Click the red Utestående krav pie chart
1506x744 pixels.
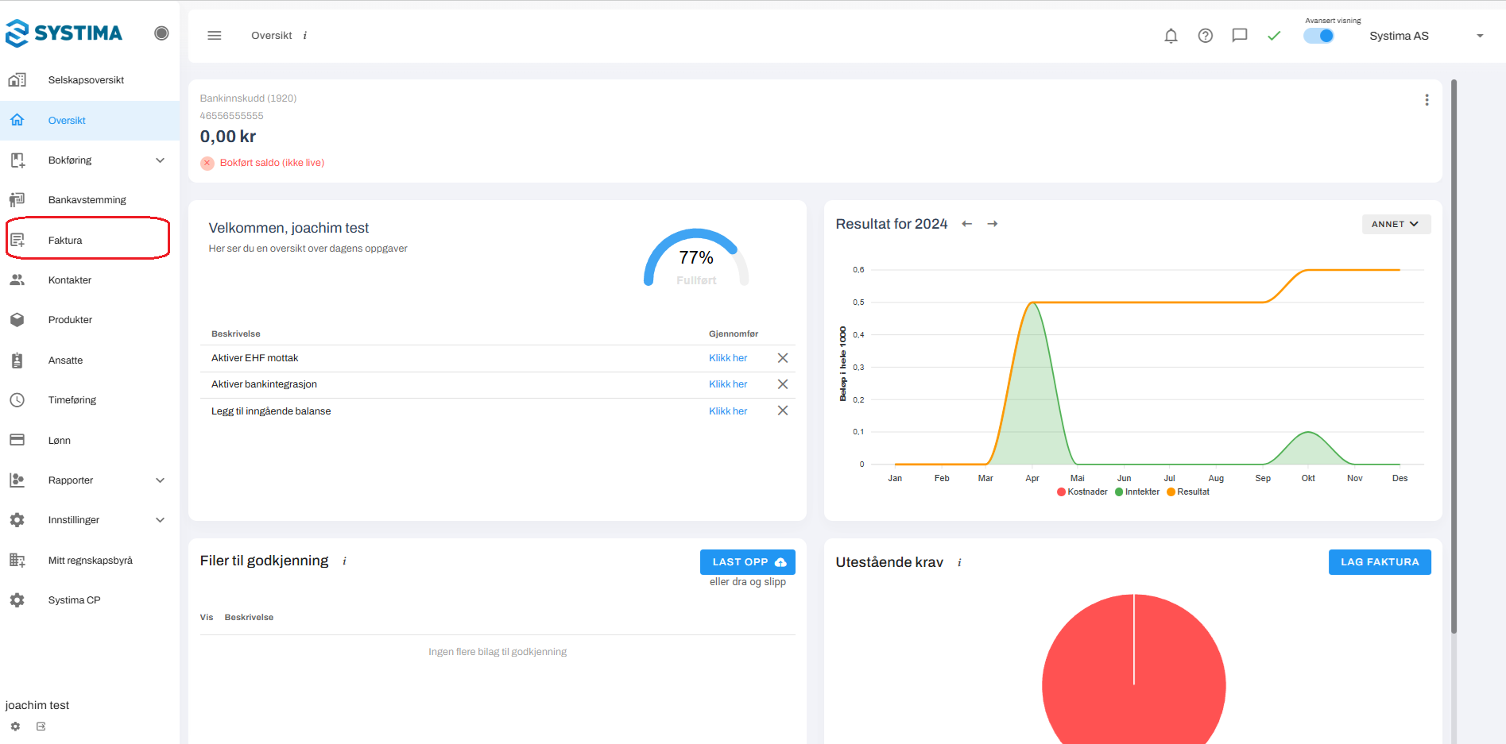coord(1134,669)
